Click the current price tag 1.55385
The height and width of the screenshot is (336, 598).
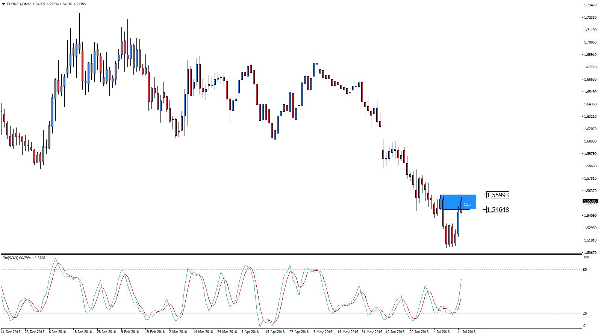coord(590,201)
